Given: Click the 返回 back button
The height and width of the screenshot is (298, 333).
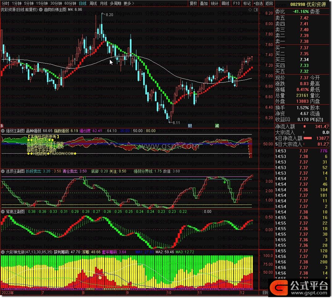Looking at the screenshot, I should point(269,3).
